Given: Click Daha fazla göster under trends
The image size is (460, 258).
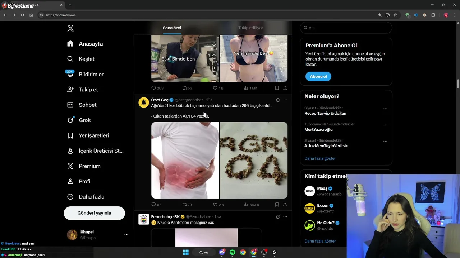Looking at the screenshot, I should pos(320,158).
